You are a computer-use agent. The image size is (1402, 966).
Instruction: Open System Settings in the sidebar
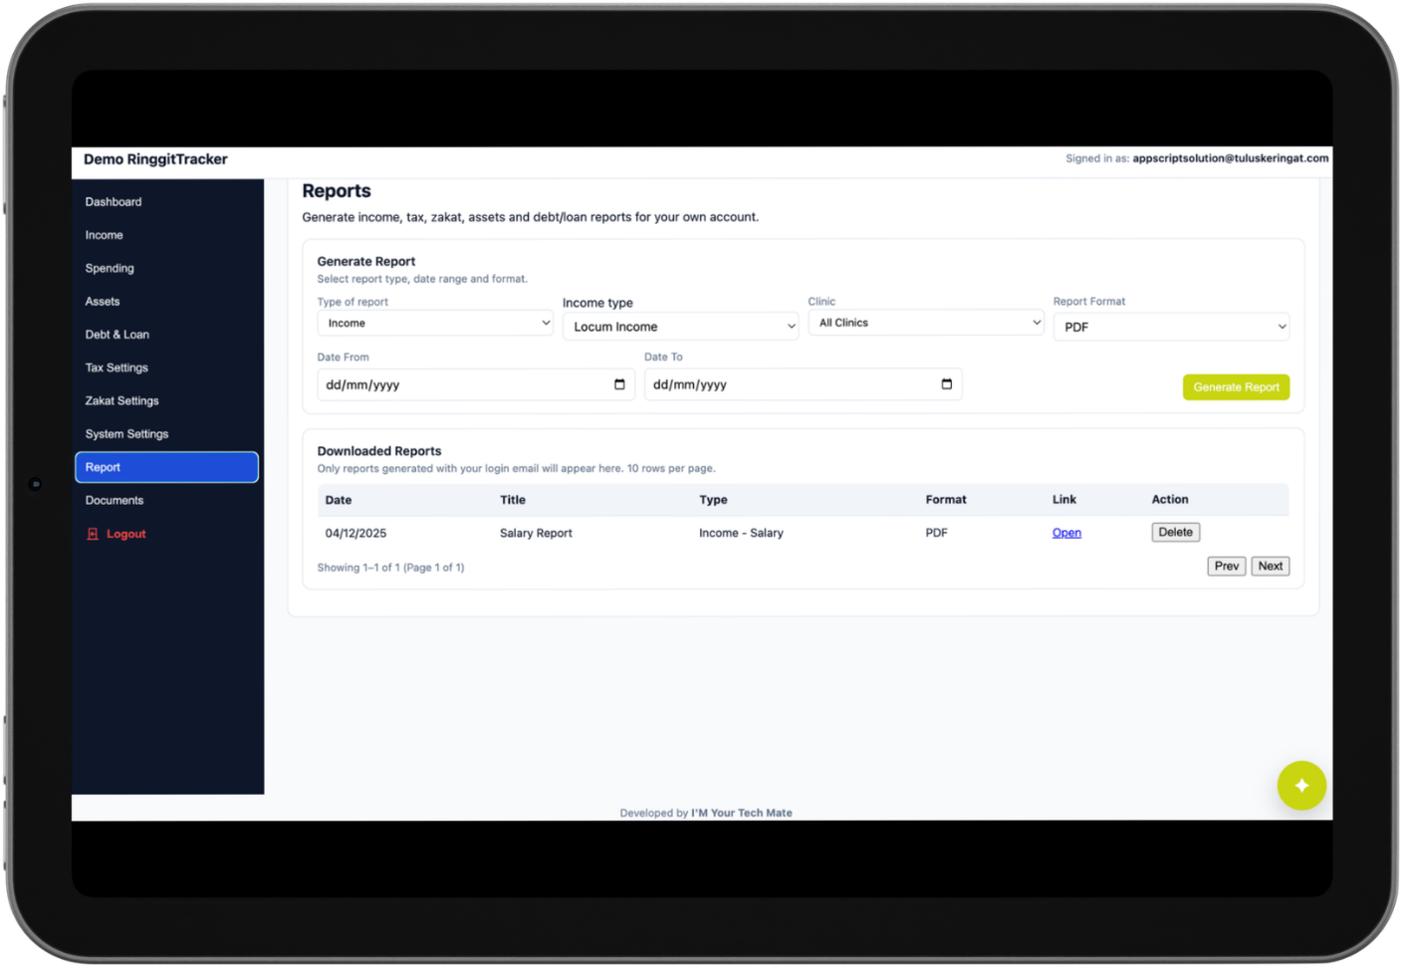126,434
